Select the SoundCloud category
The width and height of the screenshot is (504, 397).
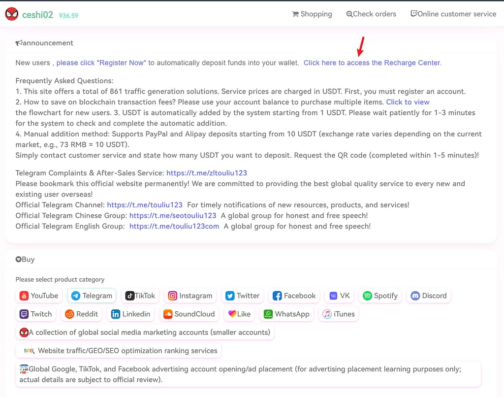pyautogui.click(x=189, y=314)
